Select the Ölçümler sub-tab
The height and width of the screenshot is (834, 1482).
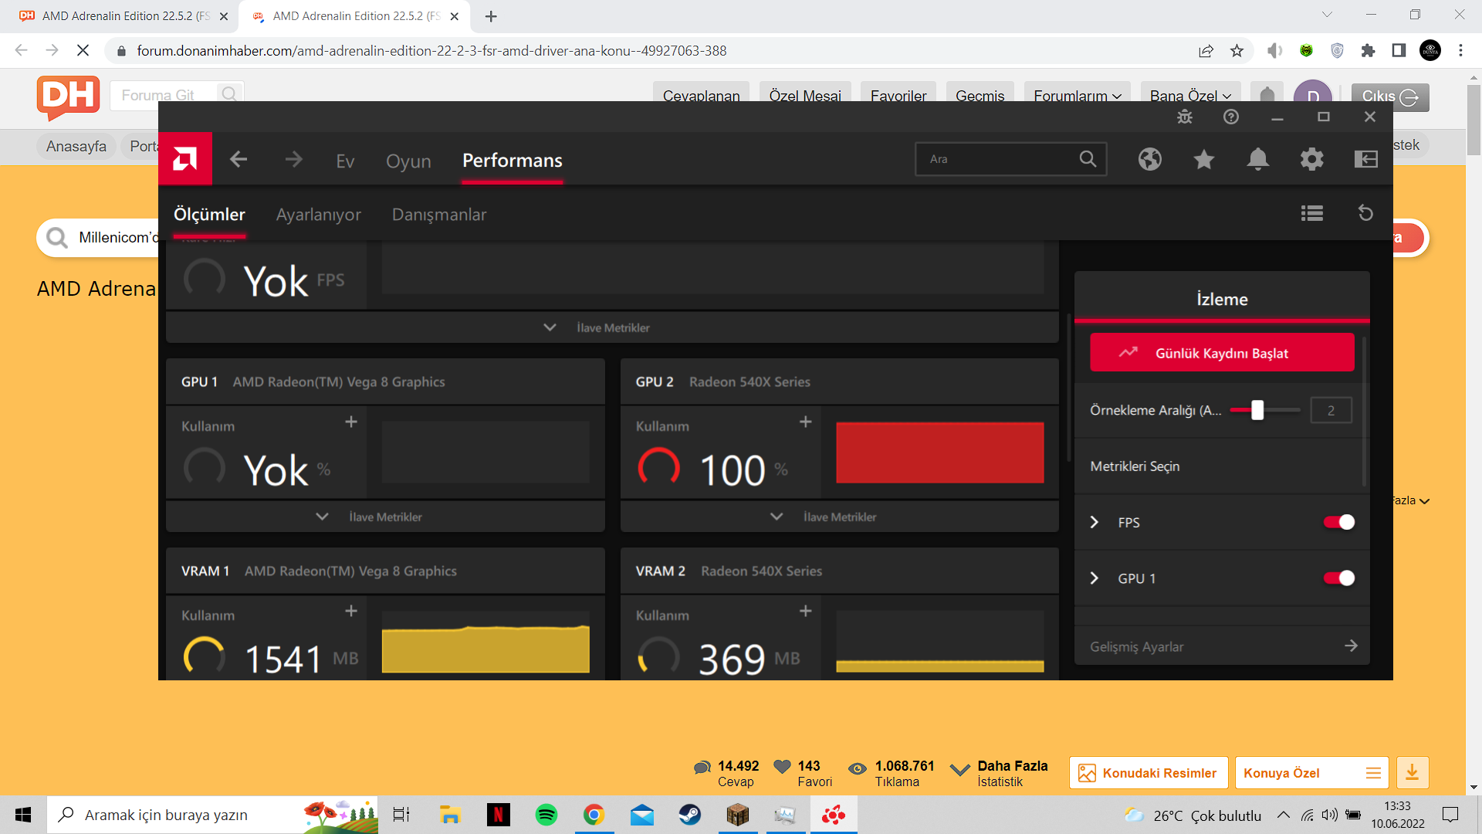209,214
